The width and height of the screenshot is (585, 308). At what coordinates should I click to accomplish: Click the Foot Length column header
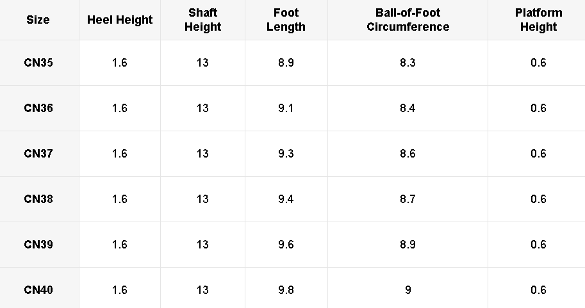pyautogui.click(x=286, y=20)
